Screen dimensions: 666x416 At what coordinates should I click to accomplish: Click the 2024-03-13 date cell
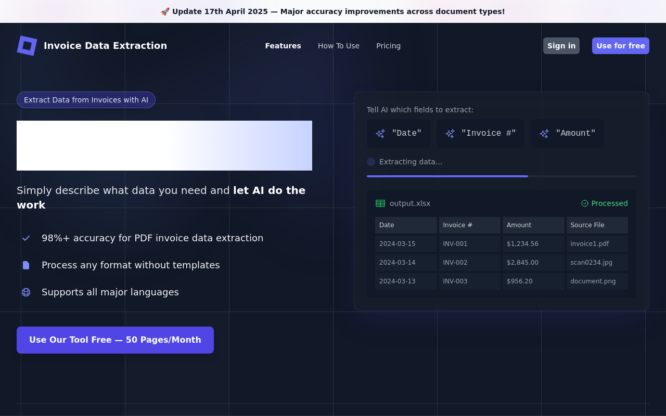tap(406, 281)
